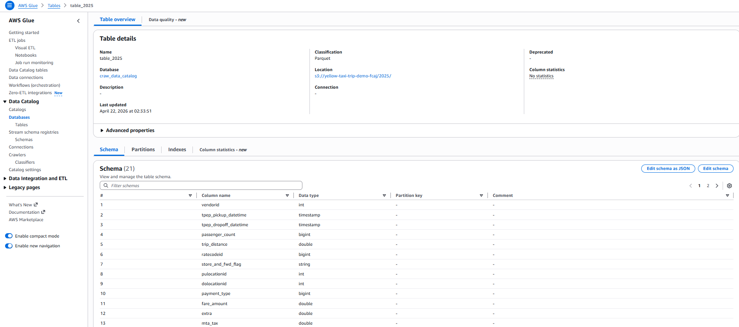This screenshot has height=327, width=739.
Task: Open Classifiers sidebar item
Action: coord(25,162)
